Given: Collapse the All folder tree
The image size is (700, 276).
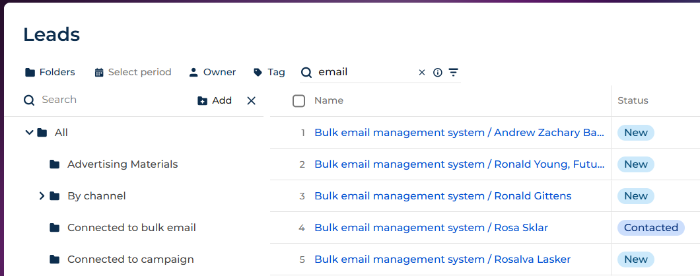Looking at the screenshot, I should coord(29,133).
